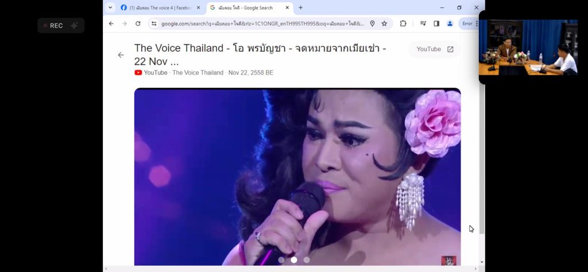Screen dimensions: 588x272
Task: Select the first carousel dot indicator
Action: pyautogui.click(x=281, y=259)
